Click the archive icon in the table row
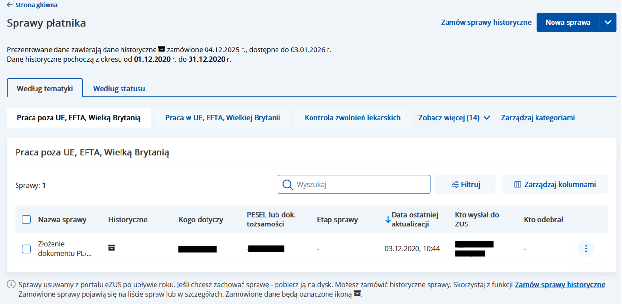The image size is (622, 304). click(x=112, y=248)
